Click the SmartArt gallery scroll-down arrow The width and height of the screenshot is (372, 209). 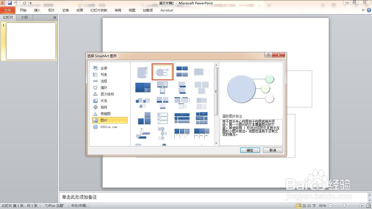click(216, 143)
